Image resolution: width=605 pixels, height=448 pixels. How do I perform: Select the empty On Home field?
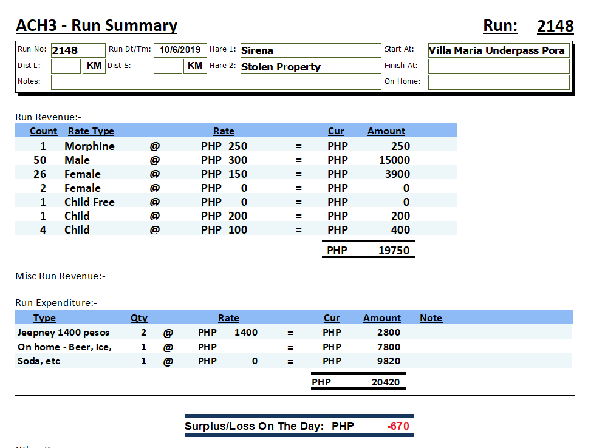click(498, 82)
